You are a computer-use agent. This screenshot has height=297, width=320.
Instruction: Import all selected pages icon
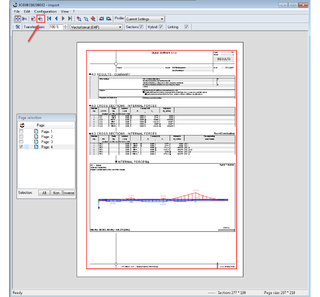(x=40, y=19)
